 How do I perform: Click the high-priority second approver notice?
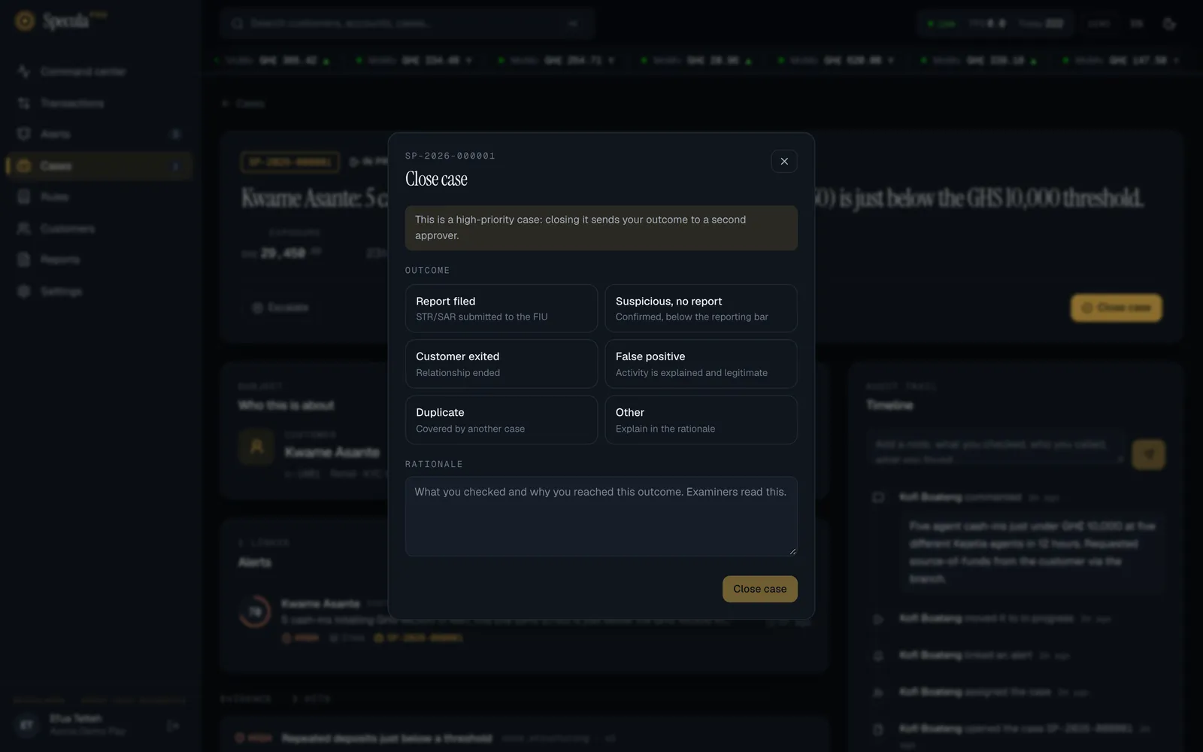point(601,228)
